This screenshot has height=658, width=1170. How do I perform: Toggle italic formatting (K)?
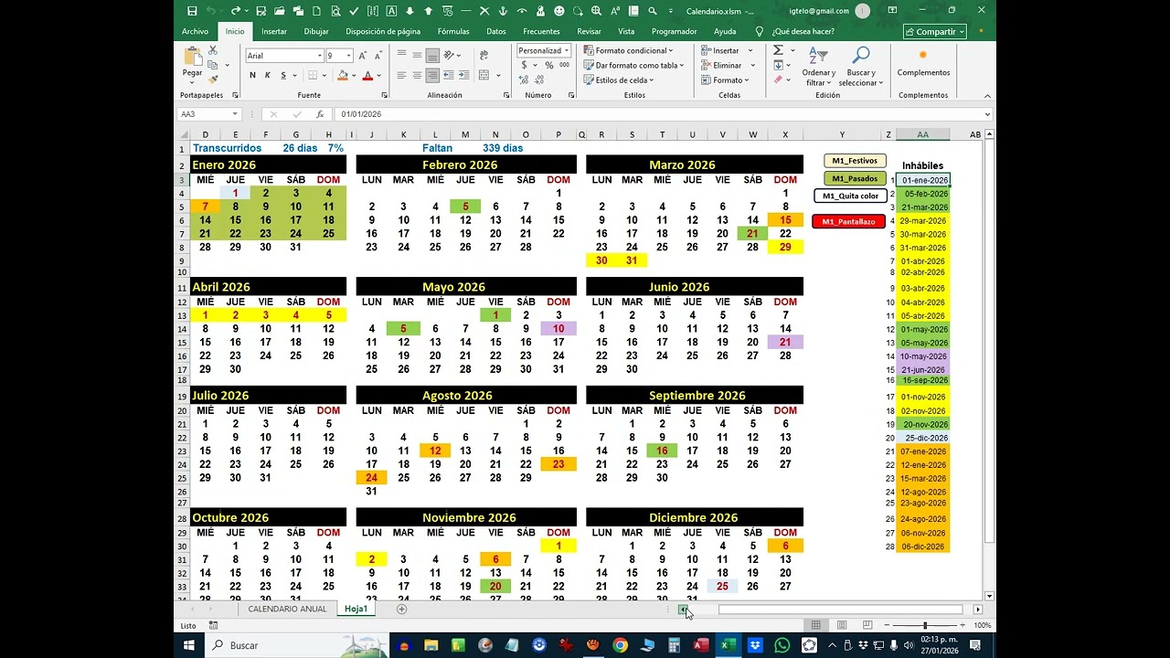coord(267,75)
